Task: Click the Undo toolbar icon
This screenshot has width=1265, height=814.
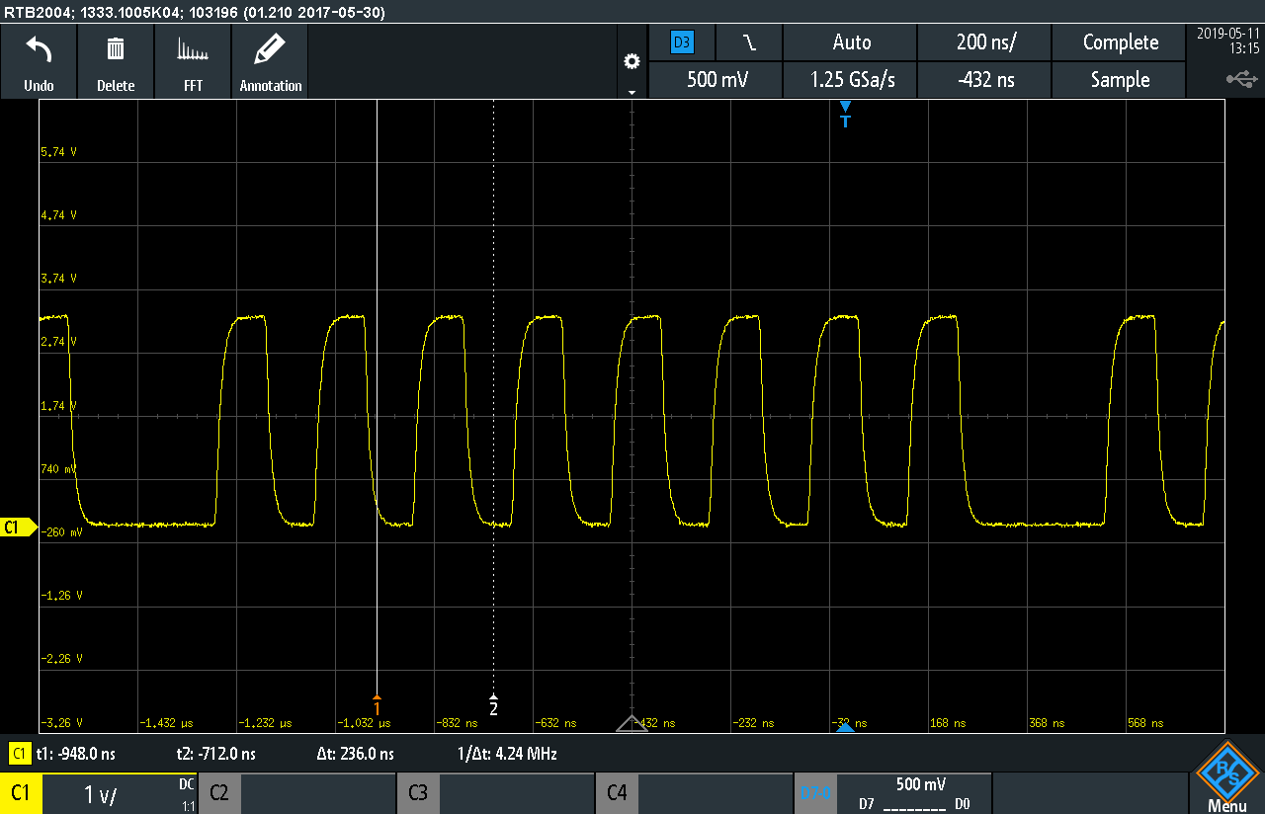Action: tap(39, 61)
